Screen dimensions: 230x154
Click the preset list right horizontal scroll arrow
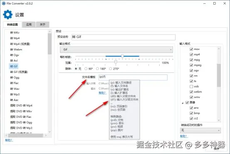pos(46,135)
